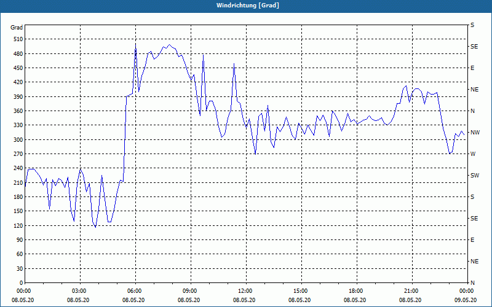The height and width of the screenshot is (307, 492).
Task: Click the 420 y-axis value
Action: (18, 82)
